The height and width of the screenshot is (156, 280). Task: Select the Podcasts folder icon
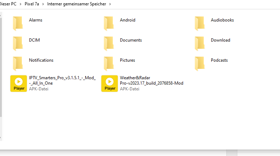(199, 63)
